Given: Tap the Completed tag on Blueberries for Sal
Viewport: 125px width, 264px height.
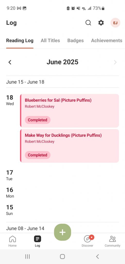Looking at the screenshot, I should (x=38, y=120).
